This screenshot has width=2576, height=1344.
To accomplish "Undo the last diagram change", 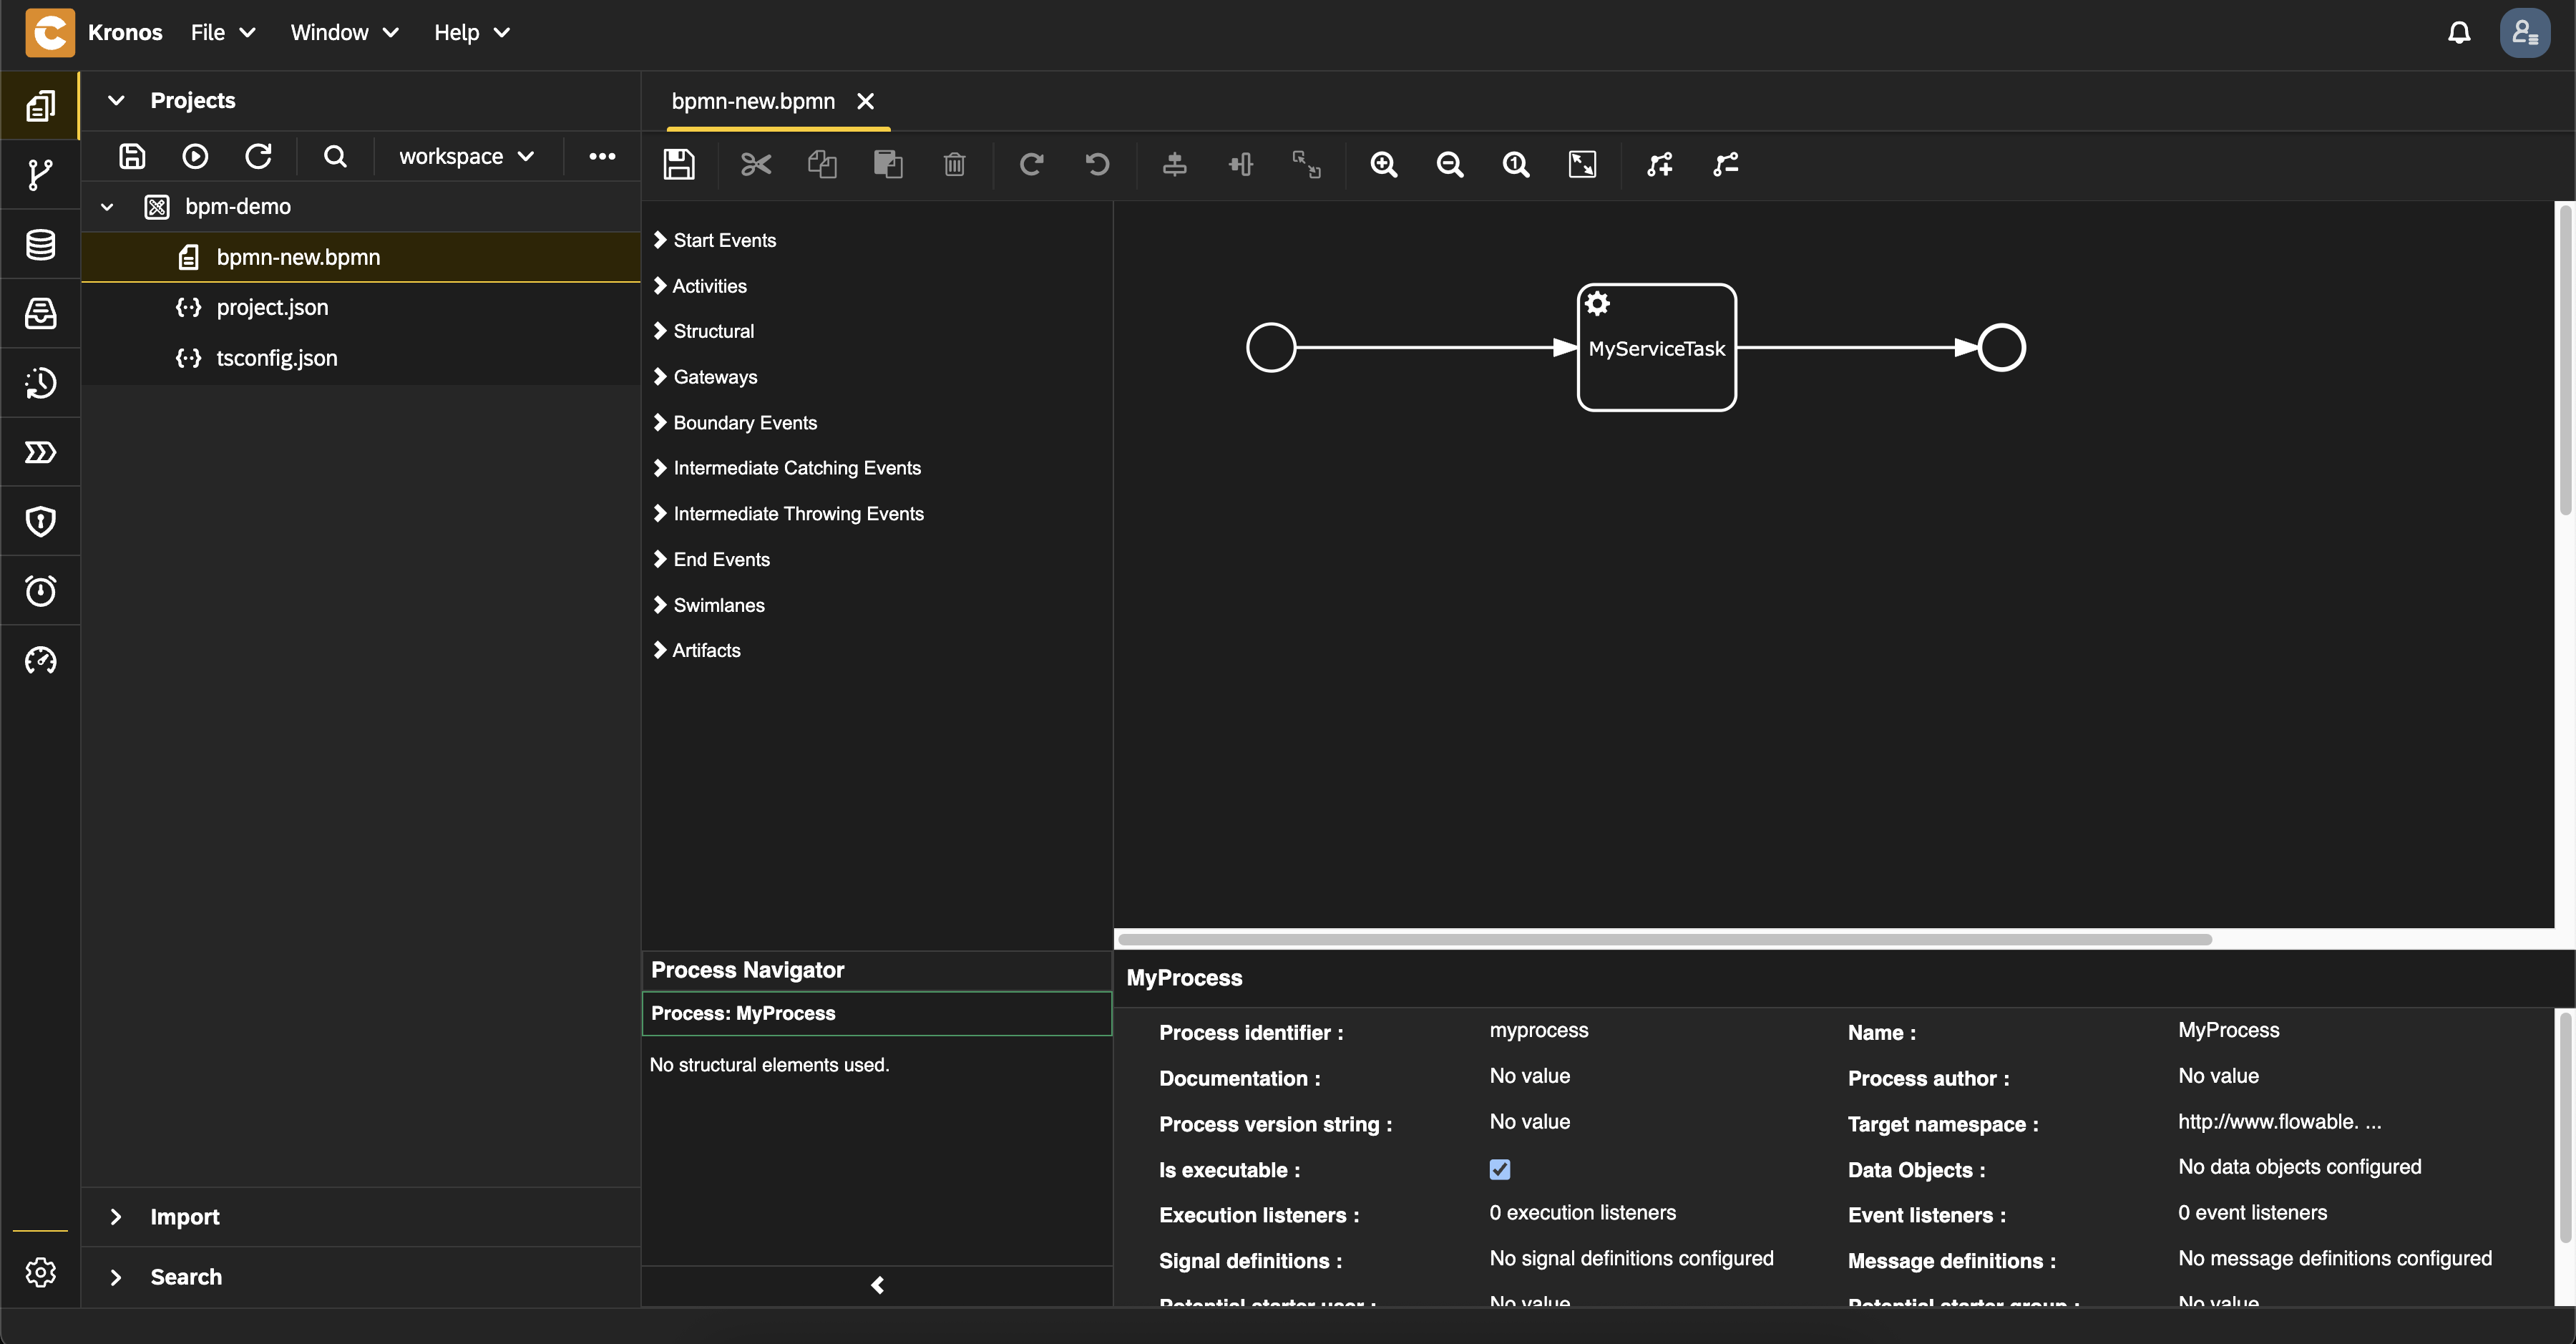I will pyautogui.click(x=1097, y=164).
